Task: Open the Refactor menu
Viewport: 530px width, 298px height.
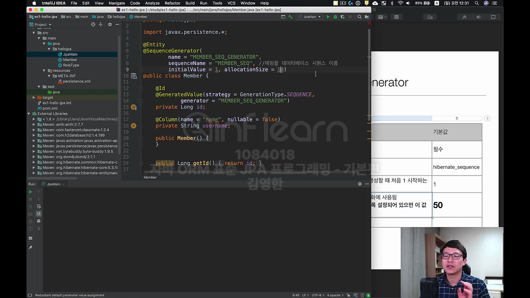Action: point(172,3)
